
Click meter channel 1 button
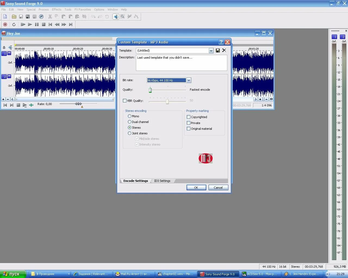coord(334,37)
